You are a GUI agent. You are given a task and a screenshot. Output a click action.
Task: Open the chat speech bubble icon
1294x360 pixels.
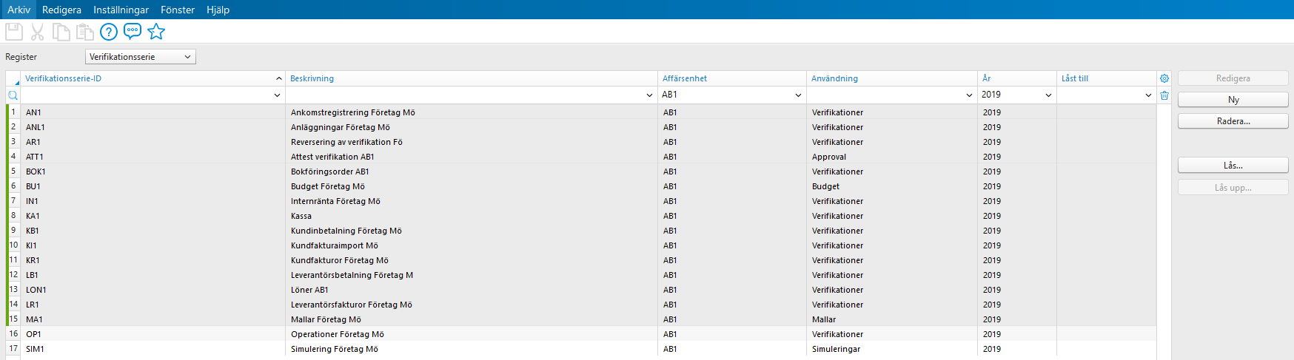click(x=133, y=32)
